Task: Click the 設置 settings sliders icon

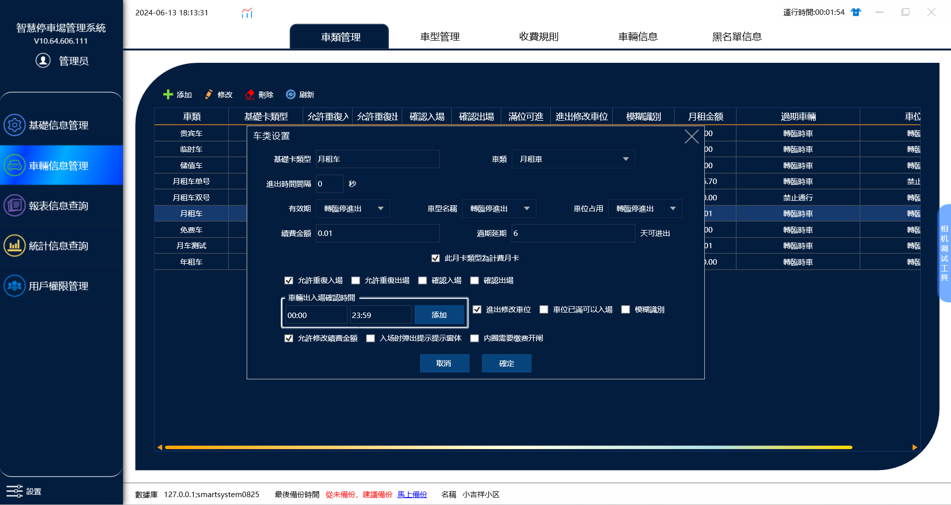Action: click(14, 491)
